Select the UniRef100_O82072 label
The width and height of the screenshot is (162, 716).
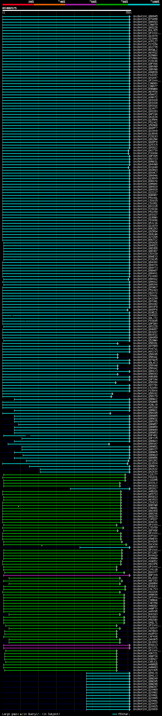tap(145, 293)
